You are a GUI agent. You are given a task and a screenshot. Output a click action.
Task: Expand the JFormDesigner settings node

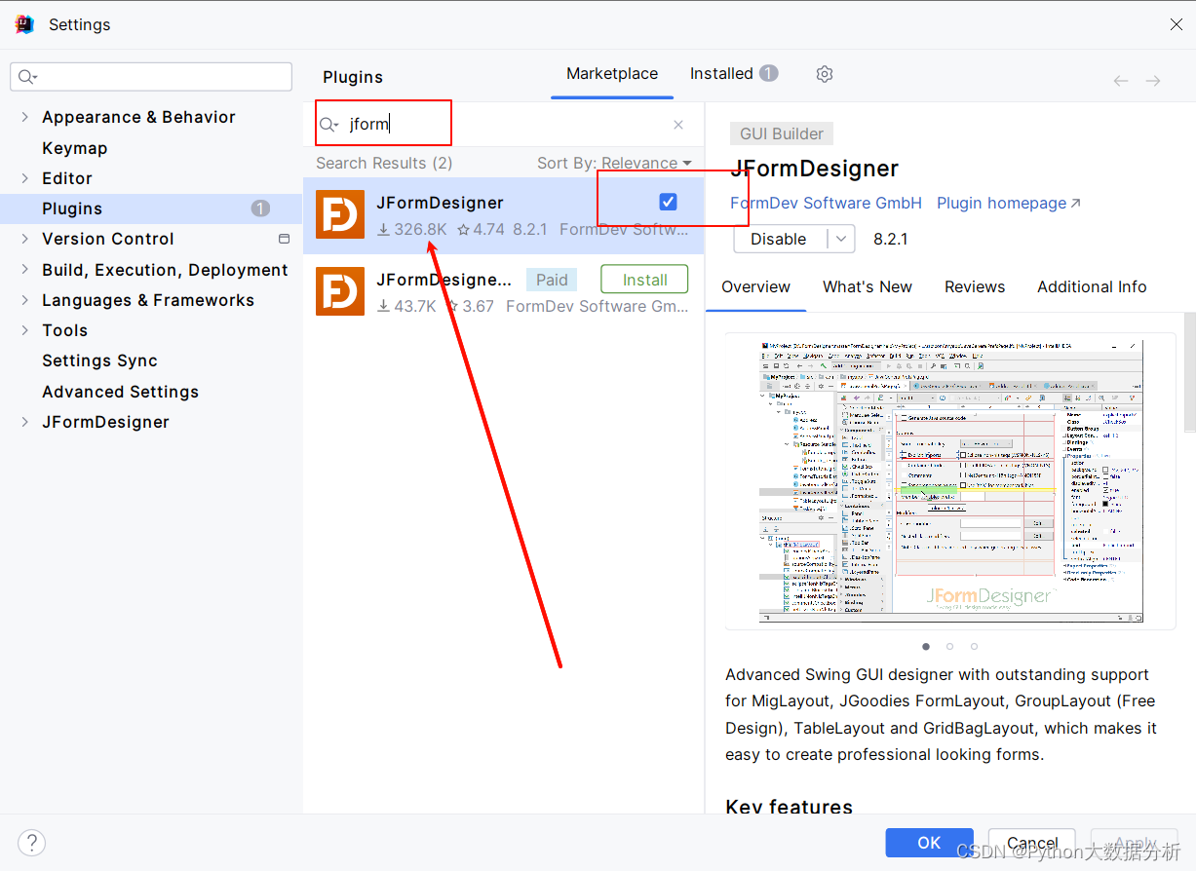[x=24, y=422]
